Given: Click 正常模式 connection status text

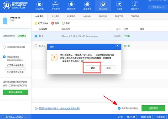Looking at the screenshot, I should (x=22, y=36).
